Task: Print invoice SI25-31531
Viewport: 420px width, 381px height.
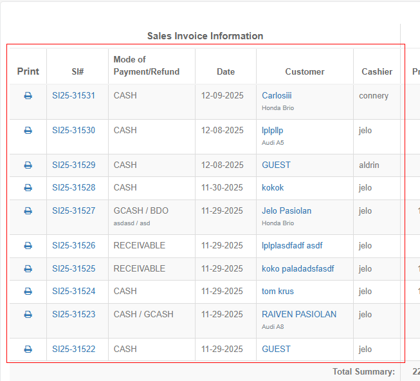Action: click(28, 96)
